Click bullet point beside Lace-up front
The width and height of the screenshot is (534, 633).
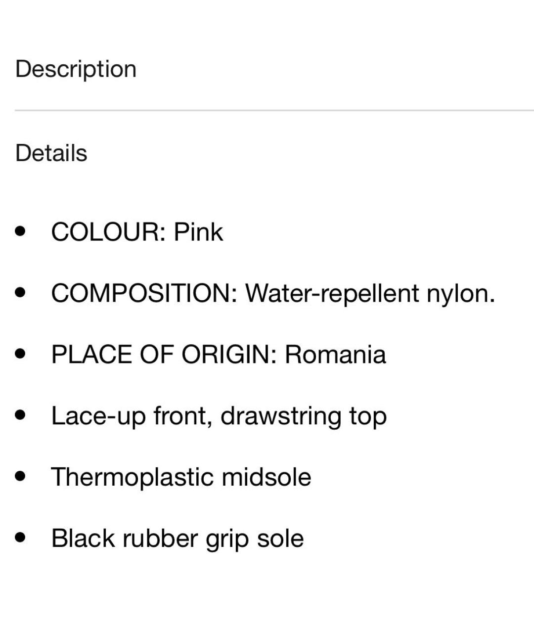point(20,415)
